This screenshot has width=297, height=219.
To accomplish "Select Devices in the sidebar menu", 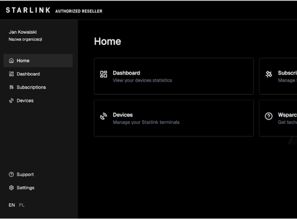I will 38,101.
